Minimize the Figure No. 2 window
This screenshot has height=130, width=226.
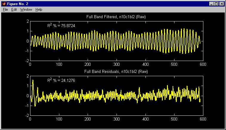point(211,4)
